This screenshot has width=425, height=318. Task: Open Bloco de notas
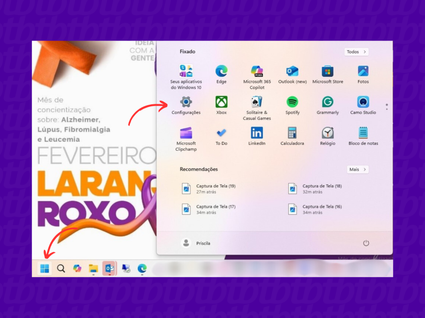[x=363, y=133]
